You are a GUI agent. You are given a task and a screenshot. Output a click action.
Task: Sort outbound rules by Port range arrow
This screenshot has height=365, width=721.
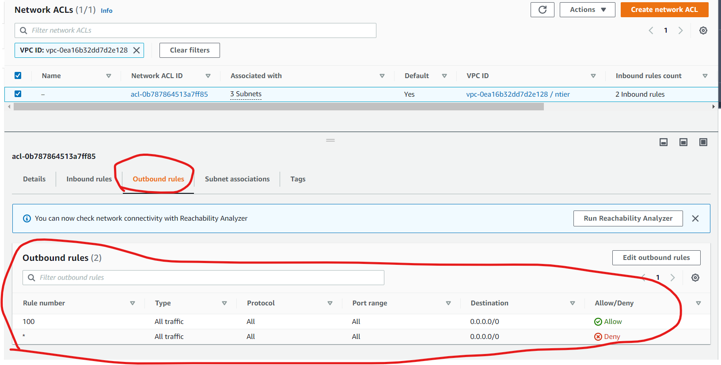click(x=448, y=303)
